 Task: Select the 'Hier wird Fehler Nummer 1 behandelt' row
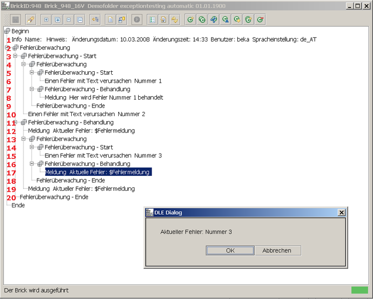(104, 98)
